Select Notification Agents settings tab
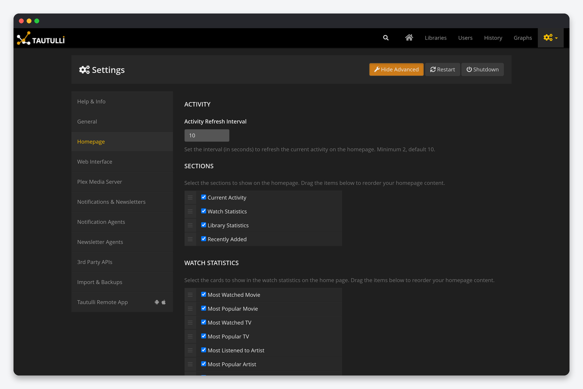The height and width of the screenshot is (389, 583). [122, 222]
